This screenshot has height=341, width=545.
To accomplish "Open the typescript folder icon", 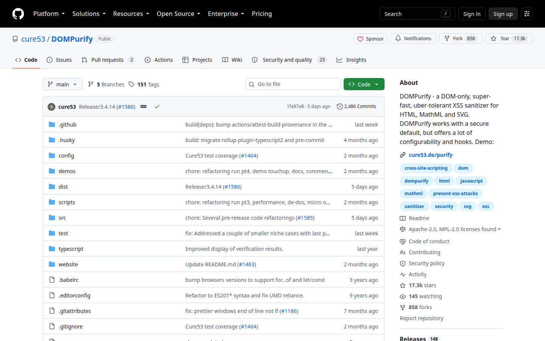I will 52,249.
